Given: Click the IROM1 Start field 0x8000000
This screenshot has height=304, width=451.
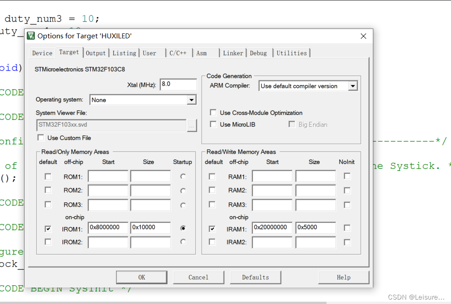Looking at the screenshot, I should point(108,228).
